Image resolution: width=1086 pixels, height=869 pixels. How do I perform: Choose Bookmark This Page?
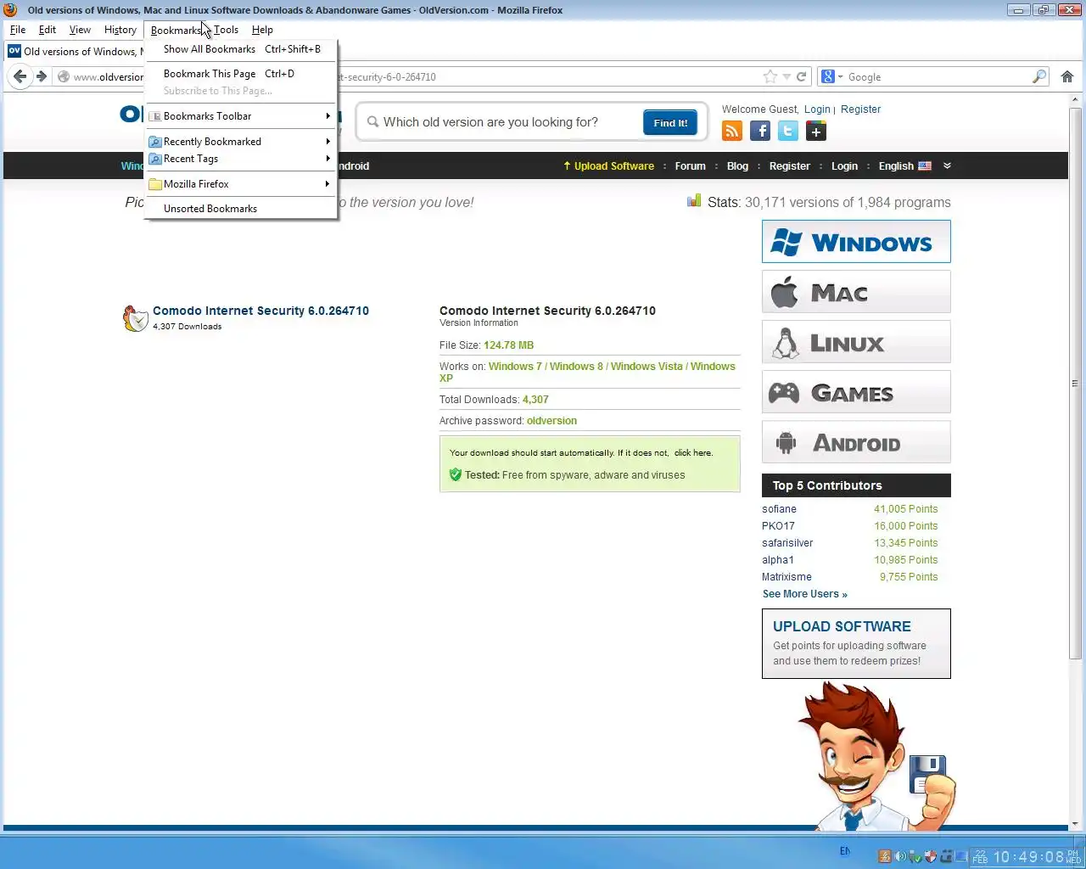tap(241, 74)
